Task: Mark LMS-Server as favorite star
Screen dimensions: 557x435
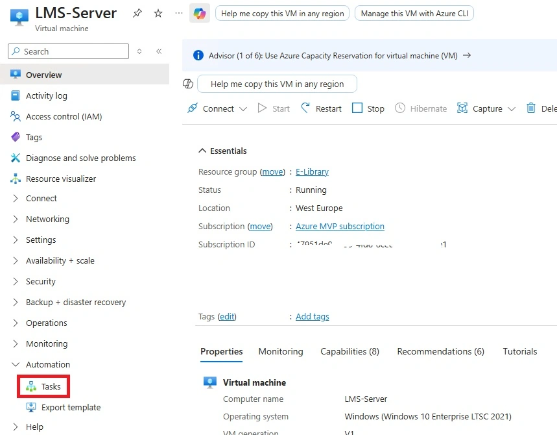Action: point(158,14)
